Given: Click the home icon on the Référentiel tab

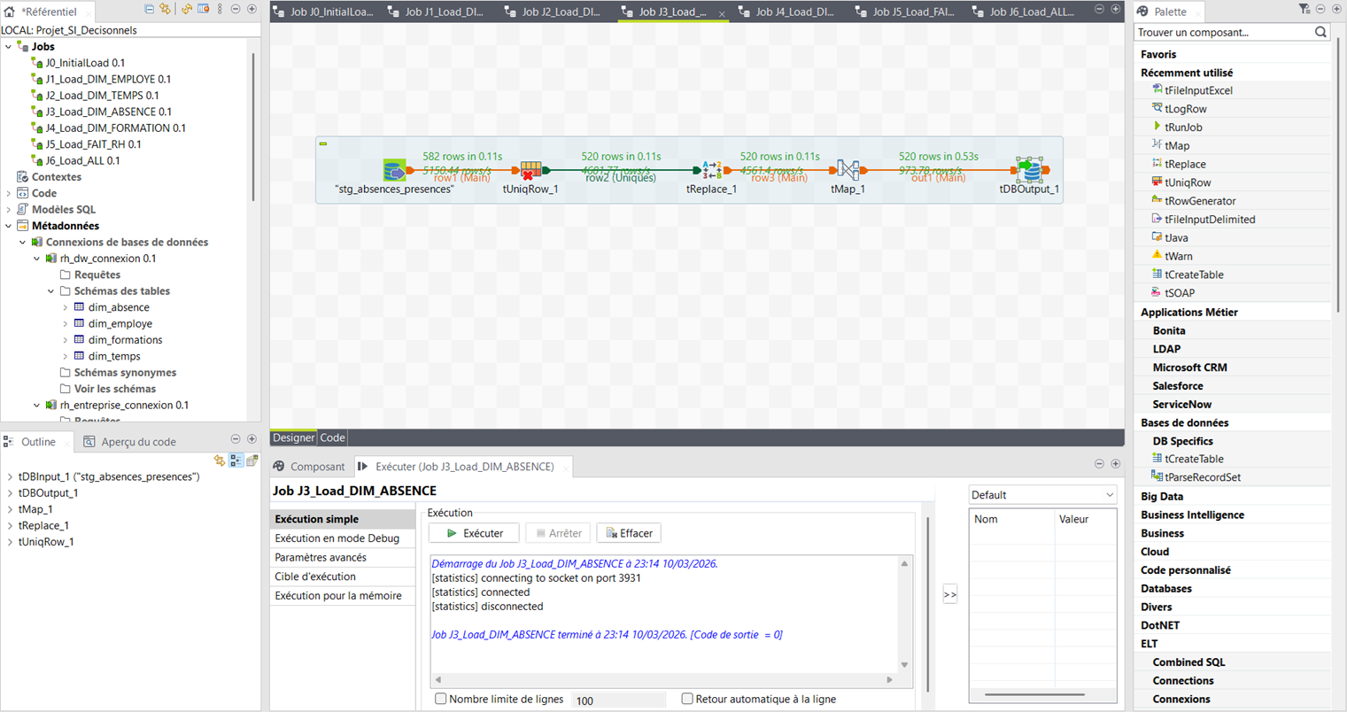Looking at the screenshot, I should 11,12.
